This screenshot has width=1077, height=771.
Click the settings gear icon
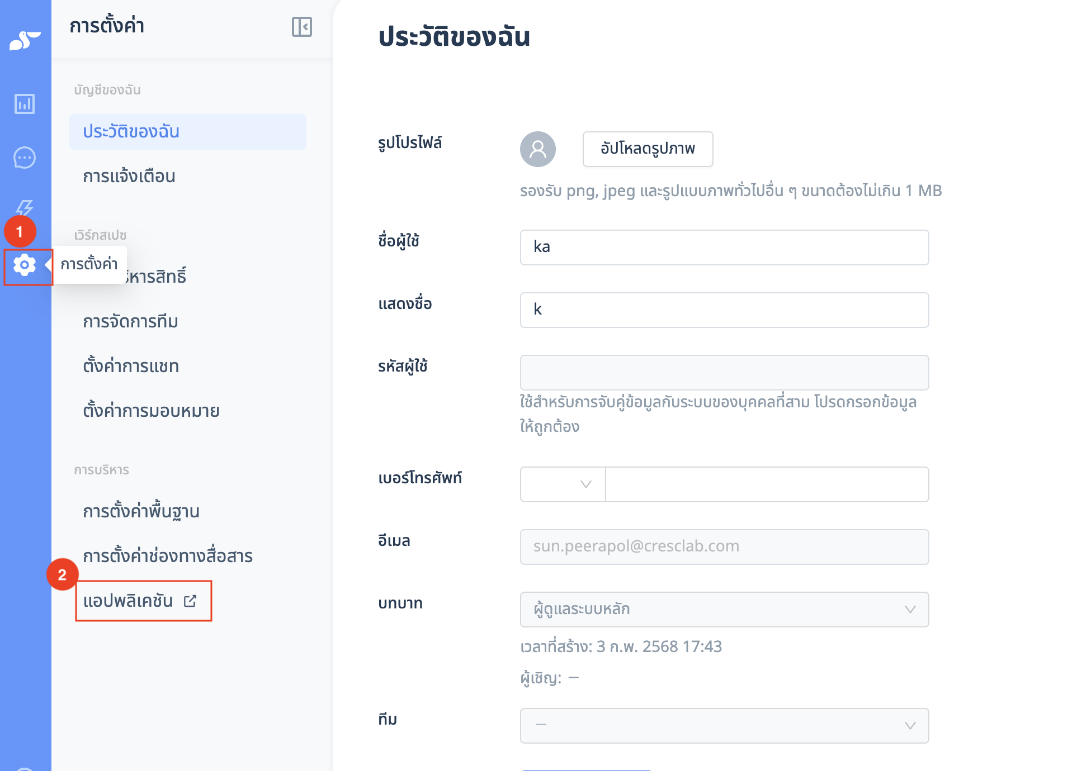tap(25, 265)
